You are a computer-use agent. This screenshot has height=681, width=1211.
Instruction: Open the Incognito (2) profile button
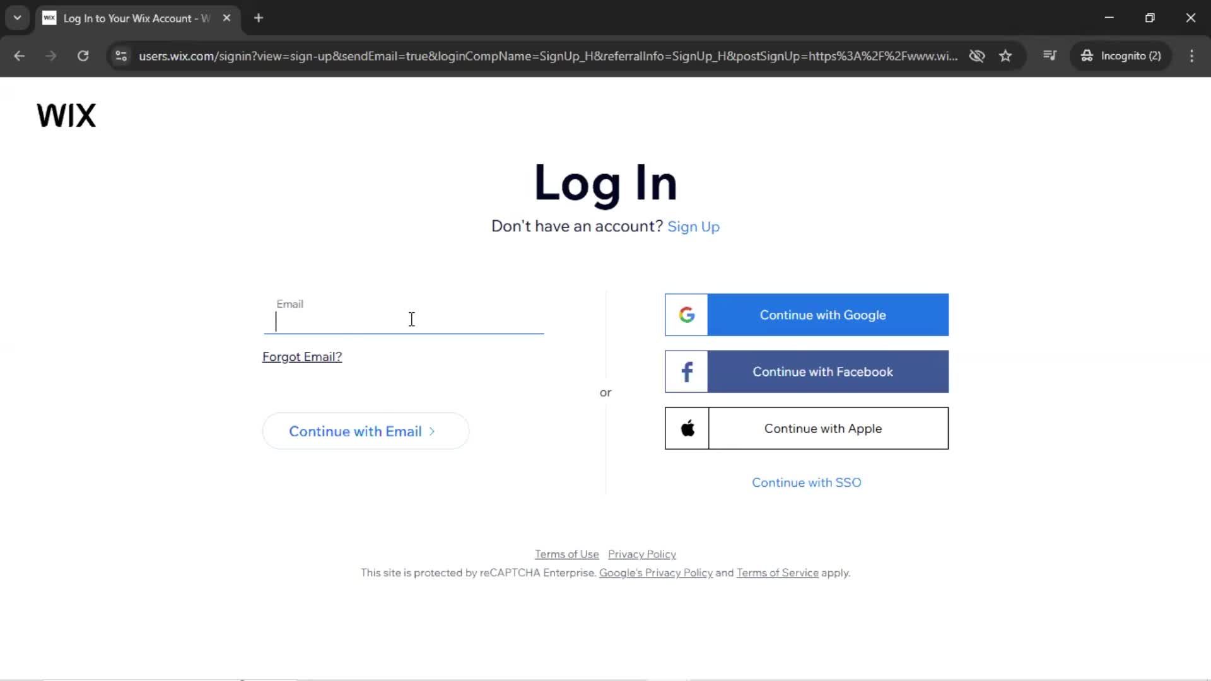coord(1121,56)
